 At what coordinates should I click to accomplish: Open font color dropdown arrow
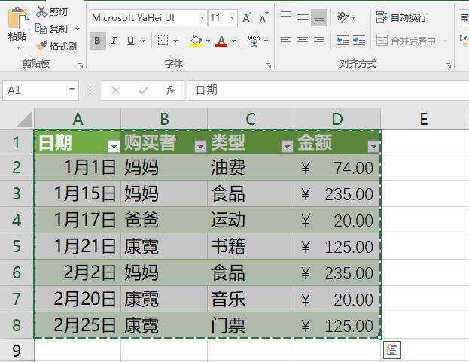tap(234, 41)
